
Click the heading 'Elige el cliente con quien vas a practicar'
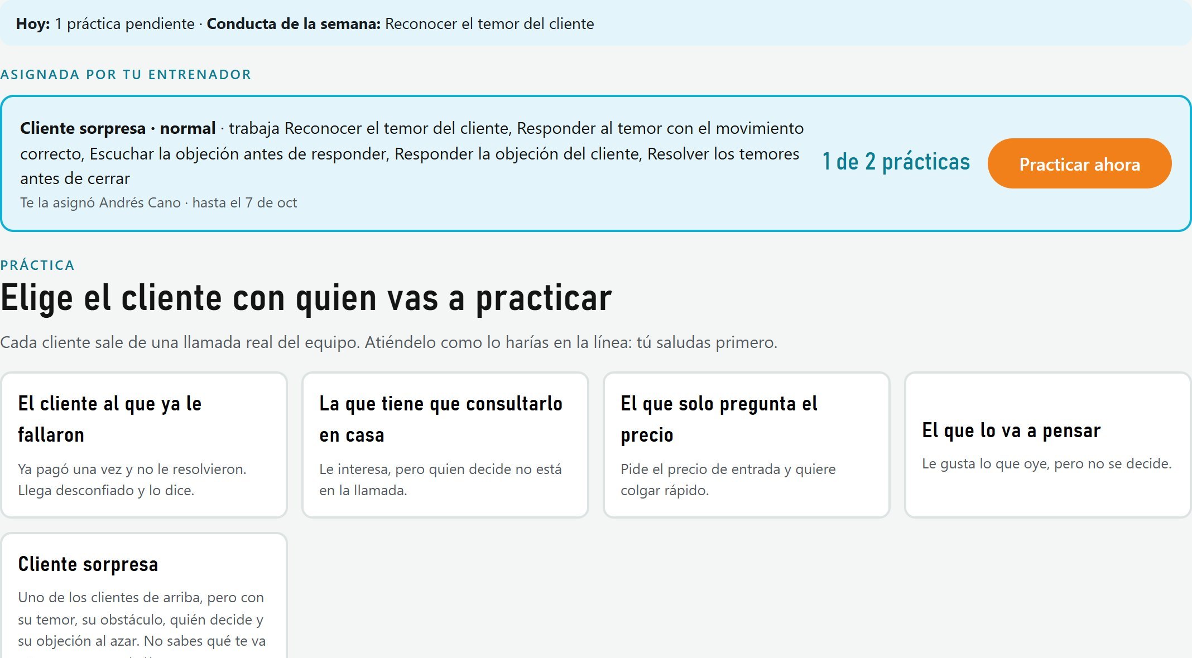coord(306,298)
